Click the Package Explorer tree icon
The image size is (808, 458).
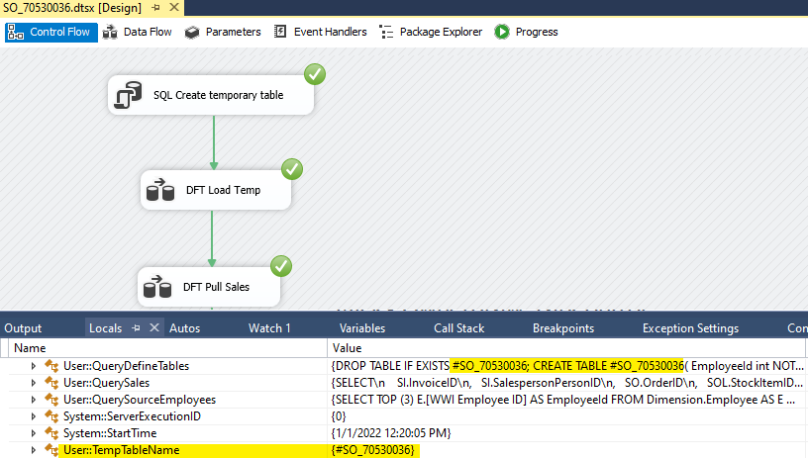click(x=386, y=32)
